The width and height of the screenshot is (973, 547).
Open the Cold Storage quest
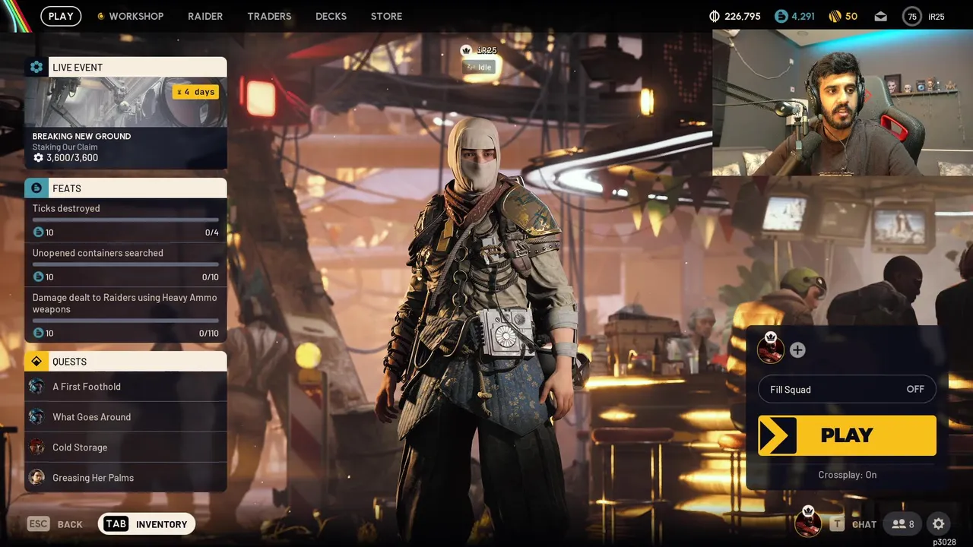pyautogui.click(x=125, y=447)
